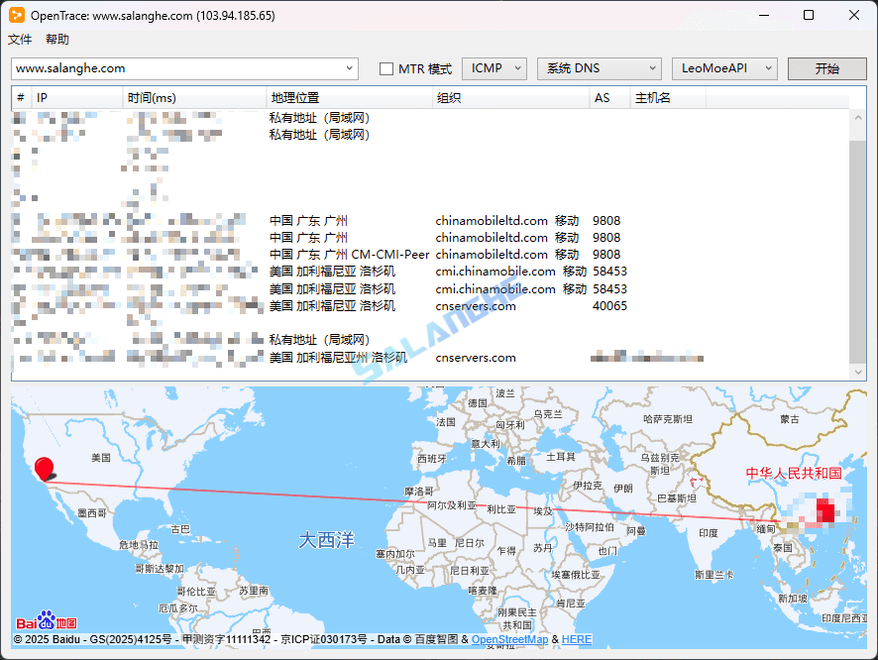Click the 百度智图 data link
878x660 pixels.
tap(439, 639)
